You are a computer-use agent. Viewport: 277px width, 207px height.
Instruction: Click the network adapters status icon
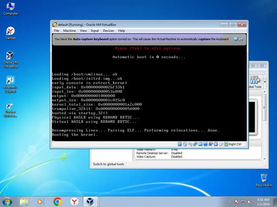coord(195,144)
